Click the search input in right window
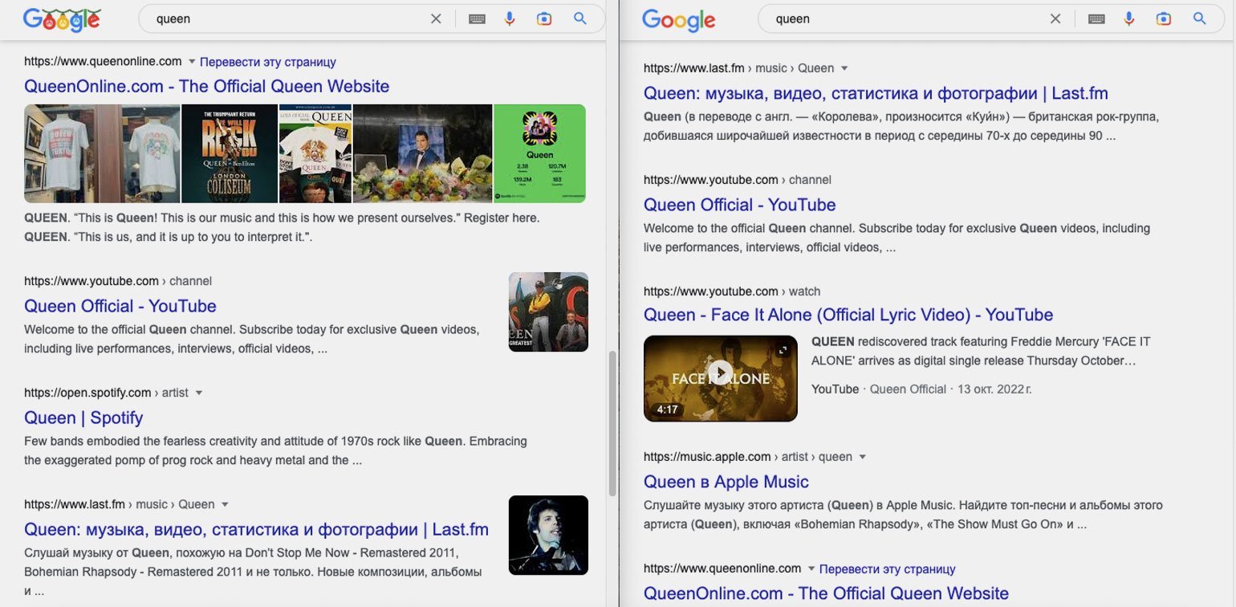This screenshot has height=607, width=1236. (909, 18)
